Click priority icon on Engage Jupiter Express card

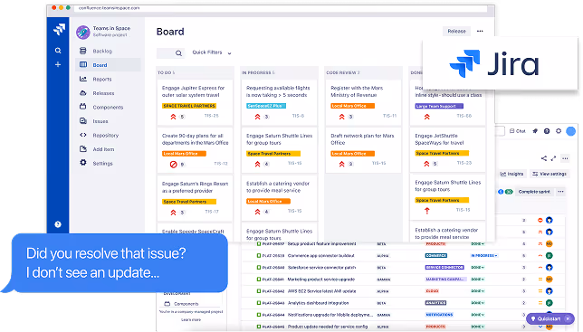click(x=173, y=117)
